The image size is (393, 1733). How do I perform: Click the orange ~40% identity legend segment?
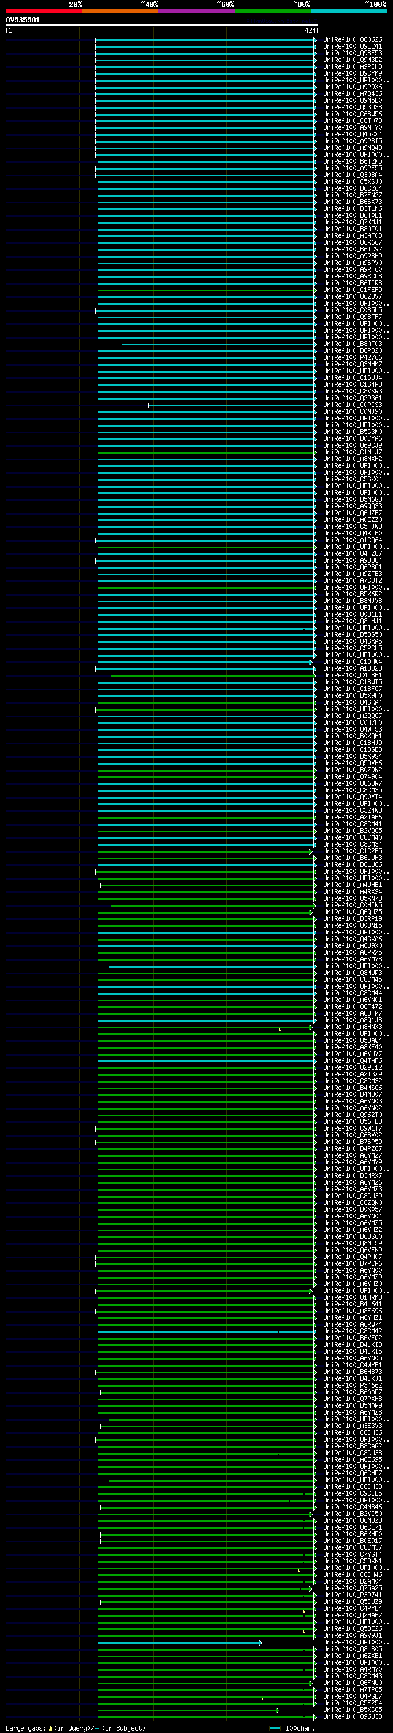(x=120, y=11)
